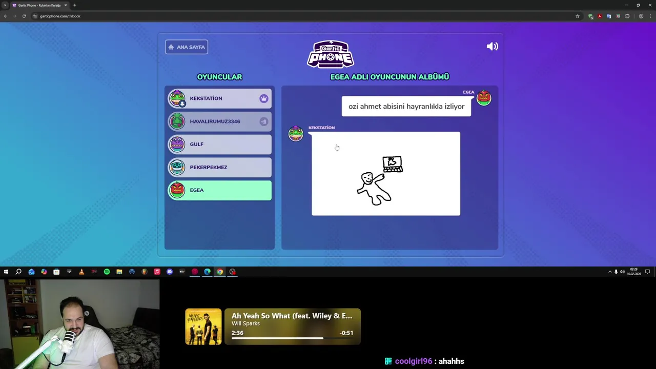Screen dimensions: 656x369
Task: Click KEKSTATION's frog avatar in player list
Action: coord(177,98)
